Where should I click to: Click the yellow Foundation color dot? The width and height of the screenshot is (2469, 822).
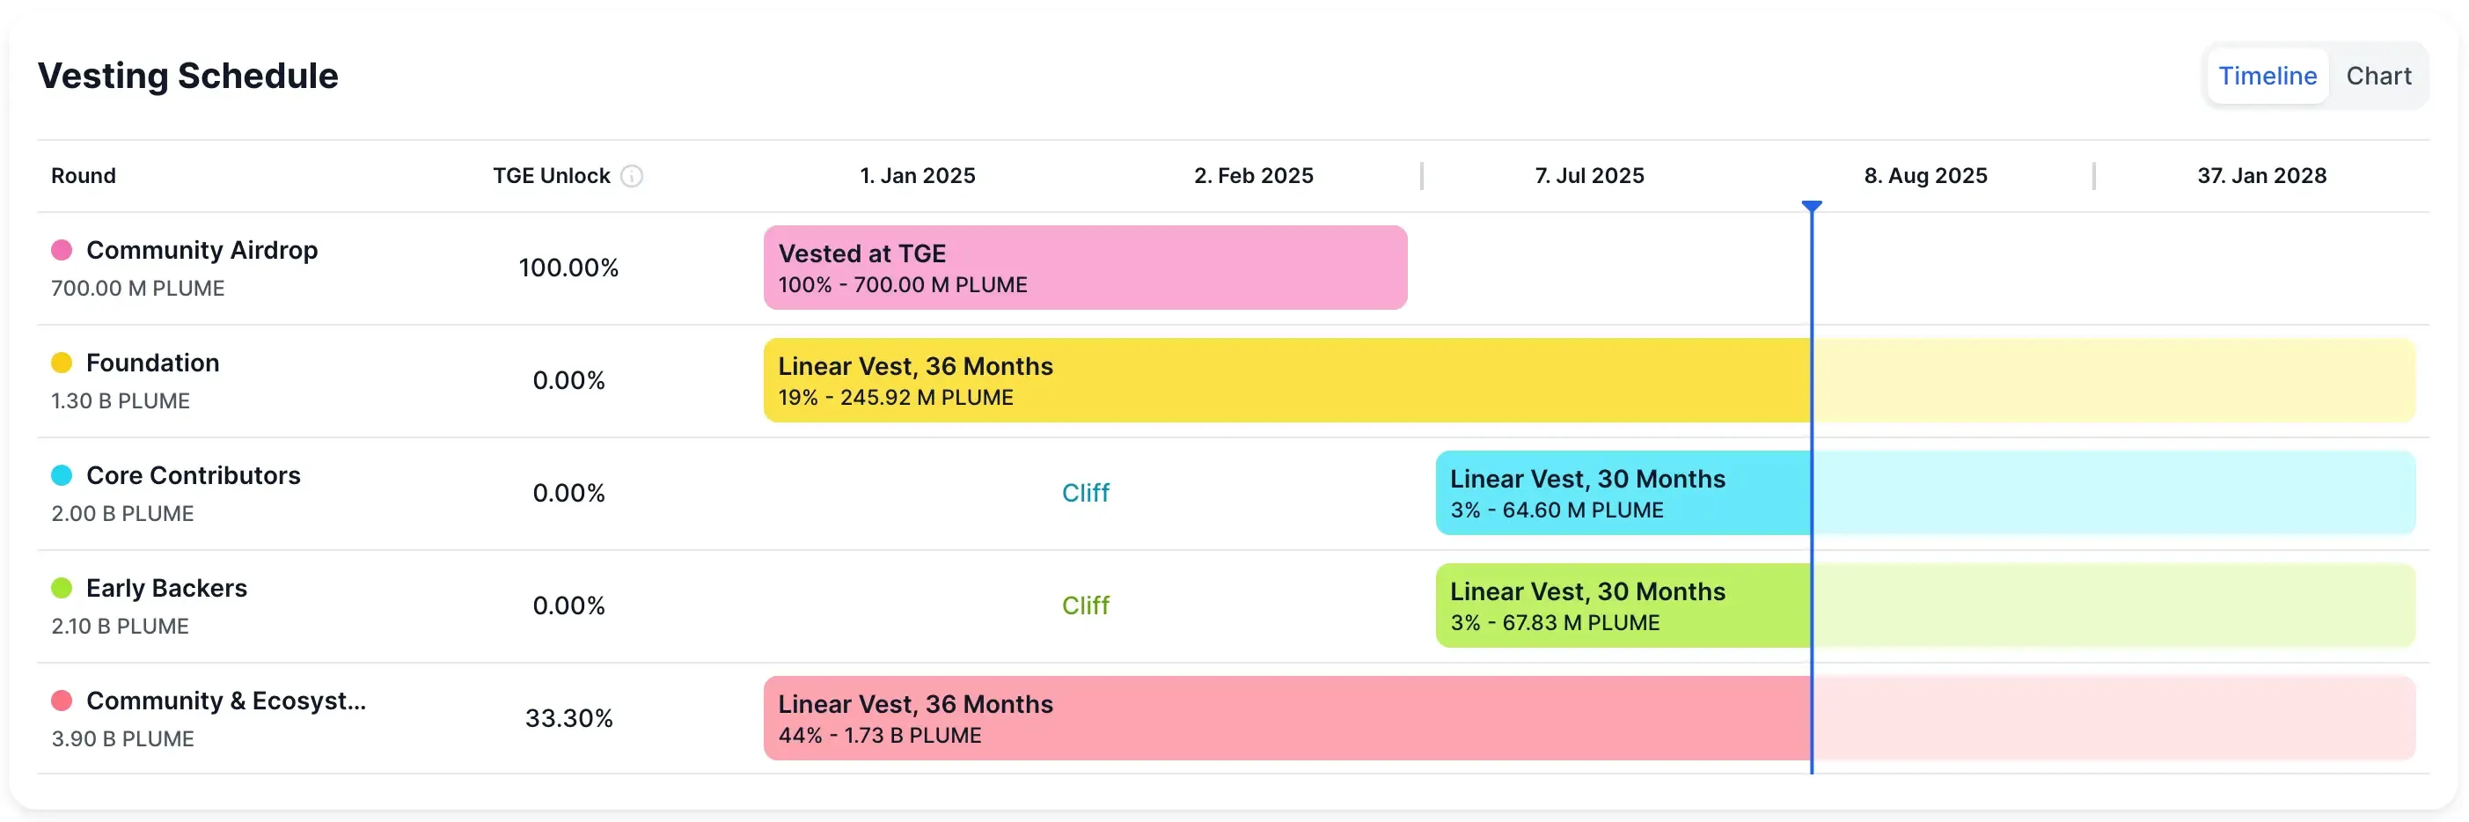62,363
